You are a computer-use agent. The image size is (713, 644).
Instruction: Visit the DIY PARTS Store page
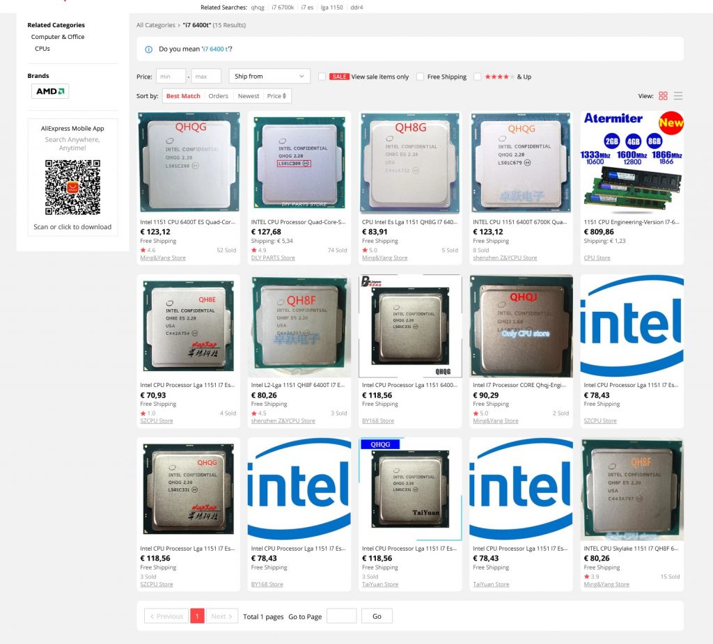tap(273, 258)
